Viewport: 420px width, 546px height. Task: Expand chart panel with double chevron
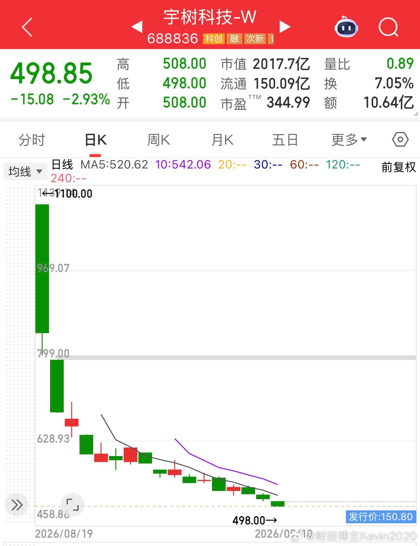[x=17, y=505]
